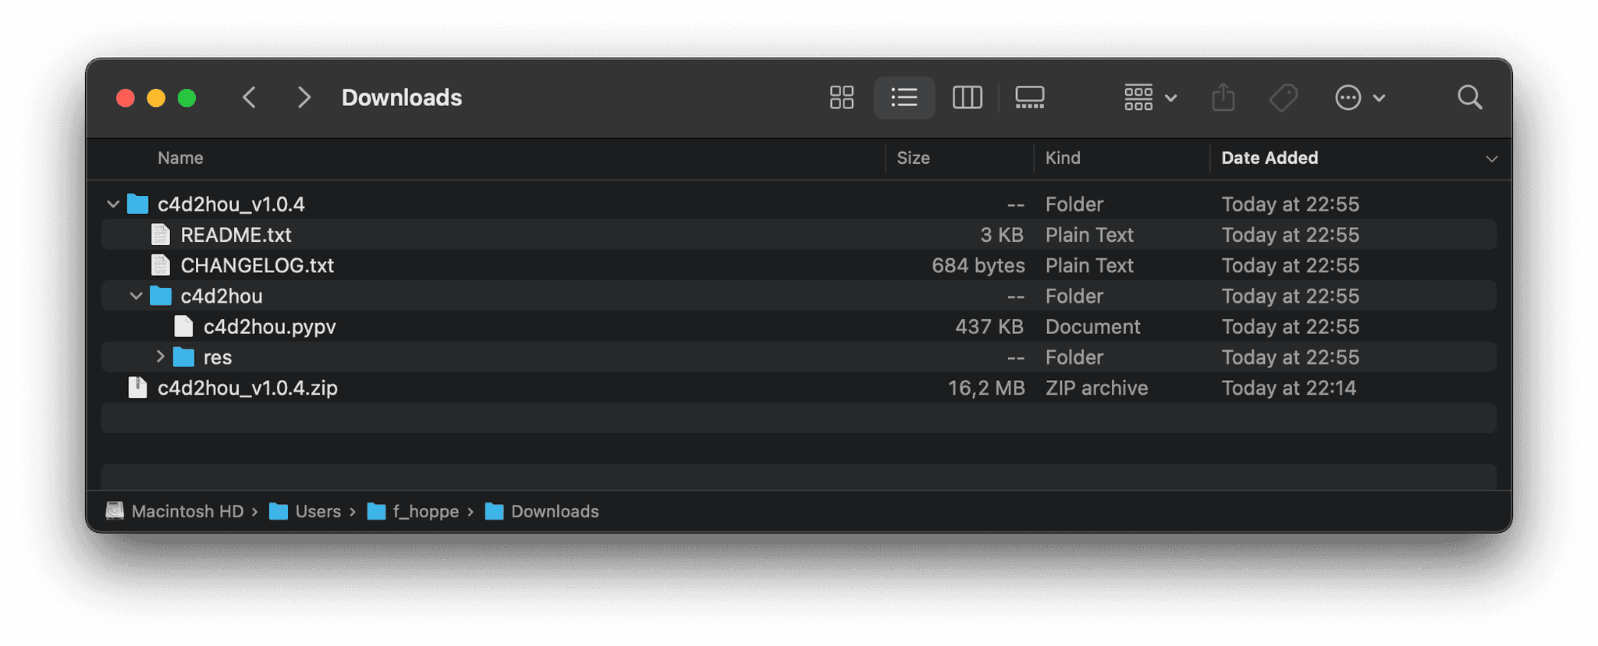Select the c4d2hou_v1.0.4.zip archive
Image resolution: width=1598 pixels, height=646 pixels.
[247, 388]
